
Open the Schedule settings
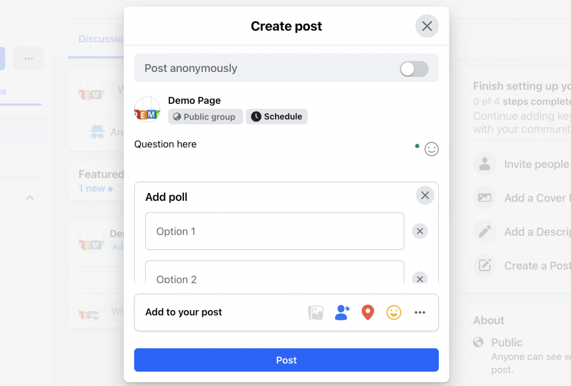(277, 117)
